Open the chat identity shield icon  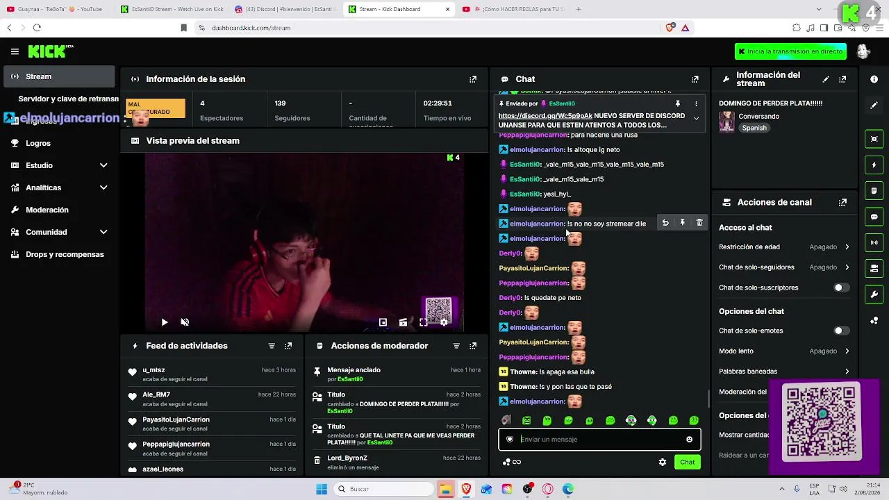click(510, 440)
